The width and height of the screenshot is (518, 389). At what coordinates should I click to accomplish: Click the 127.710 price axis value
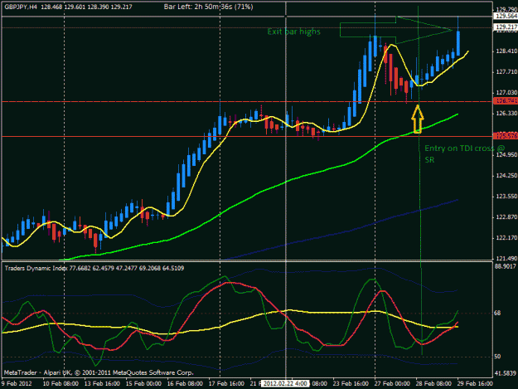(x=506, y=71)
